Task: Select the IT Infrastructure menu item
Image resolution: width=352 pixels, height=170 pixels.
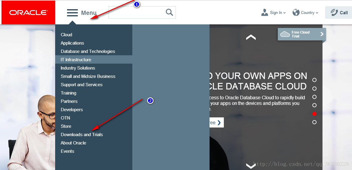Action: [94, 59]
